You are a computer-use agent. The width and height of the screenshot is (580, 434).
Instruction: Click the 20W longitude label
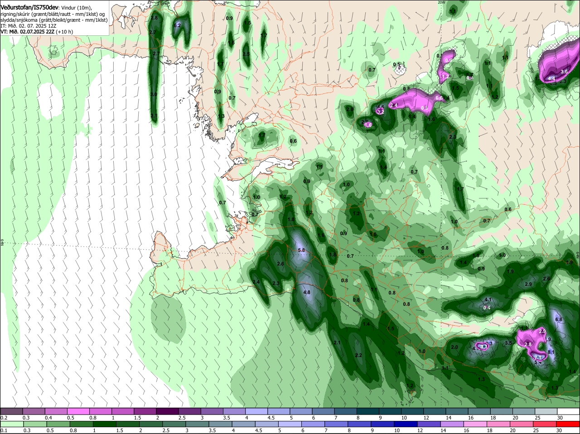(441, 2)
